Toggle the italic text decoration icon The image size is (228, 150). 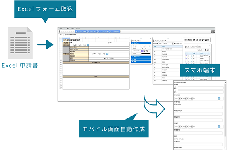point(145,51)
